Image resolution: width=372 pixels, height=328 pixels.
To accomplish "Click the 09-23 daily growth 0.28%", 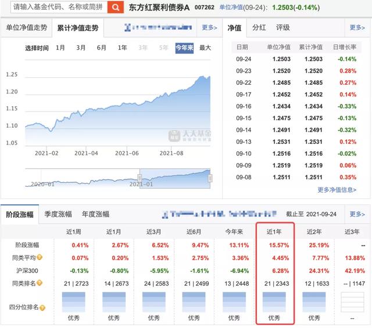I will 348,71.
